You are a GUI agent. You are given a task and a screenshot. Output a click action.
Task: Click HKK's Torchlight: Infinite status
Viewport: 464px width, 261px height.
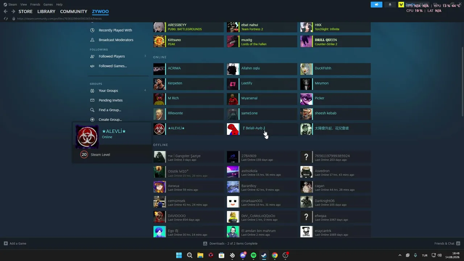(x=327, y=29)
